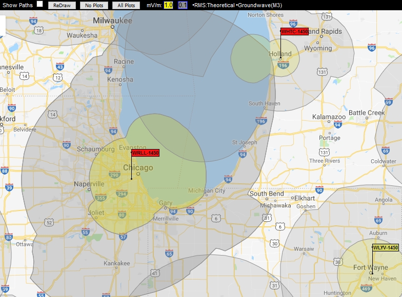Screen dimensions: 402x297
Task: Click the Norton Shores label
Action: tap(266, 15)
